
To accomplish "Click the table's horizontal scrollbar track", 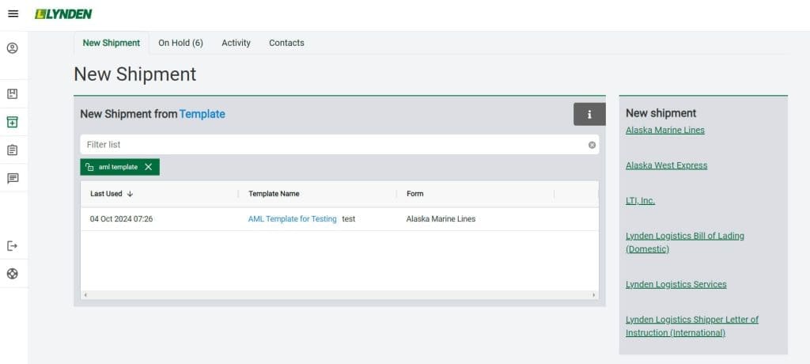I will (x=339, y=295).
